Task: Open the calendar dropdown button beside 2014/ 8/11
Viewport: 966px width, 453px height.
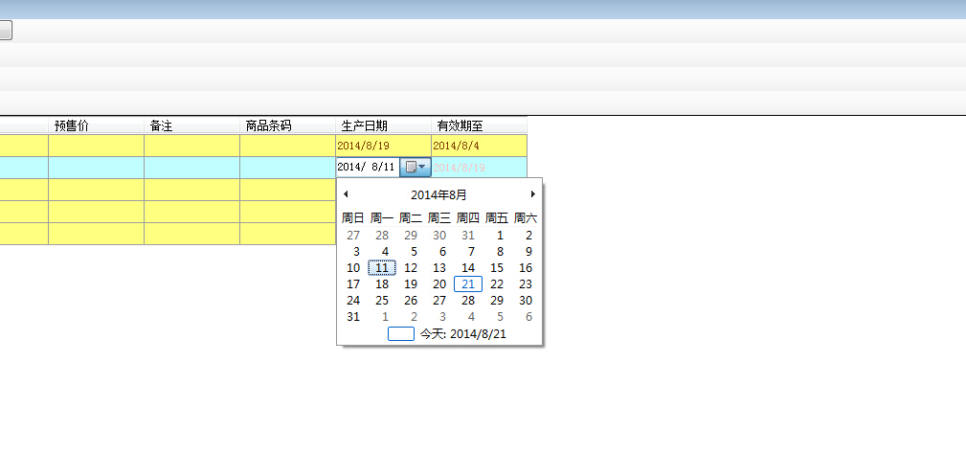Action: [416, 167]
